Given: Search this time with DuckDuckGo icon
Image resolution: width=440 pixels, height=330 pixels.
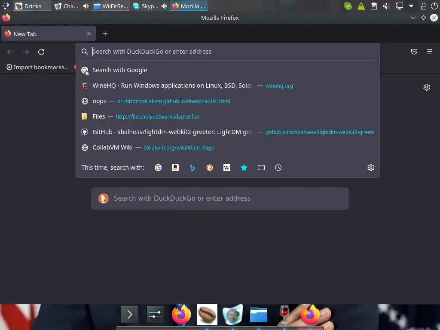Looking at the screenshot, I should [210, 168].
